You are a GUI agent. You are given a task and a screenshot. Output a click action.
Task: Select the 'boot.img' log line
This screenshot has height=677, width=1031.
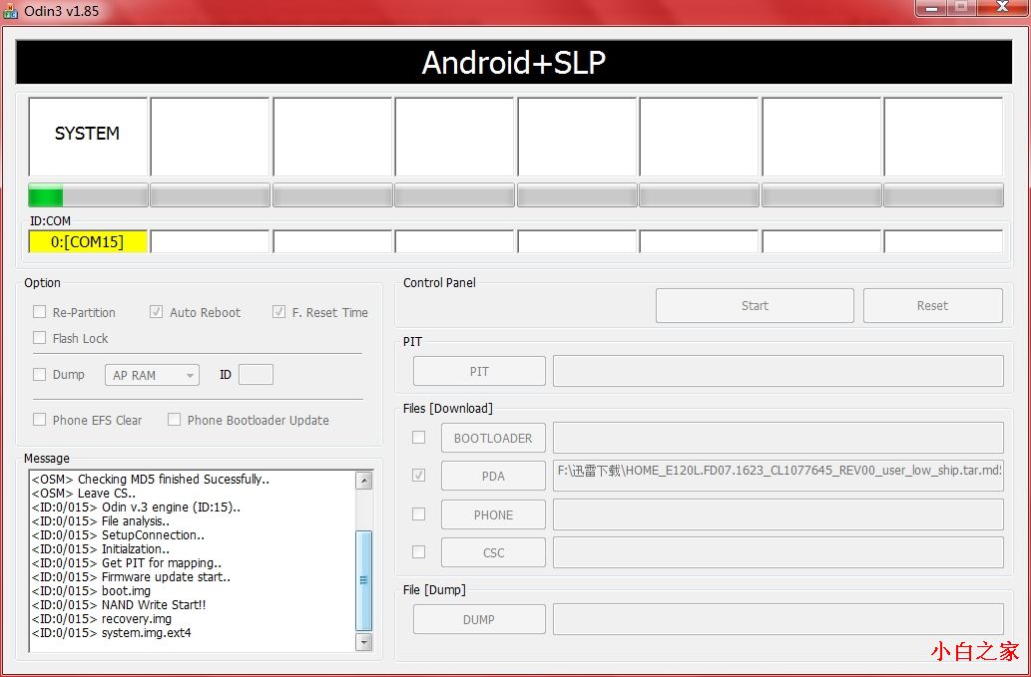tap(91, 591)
